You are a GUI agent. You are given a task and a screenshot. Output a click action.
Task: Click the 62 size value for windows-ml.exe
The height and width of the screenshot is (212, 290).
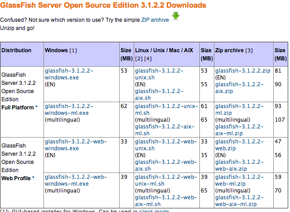coord(124,106)
